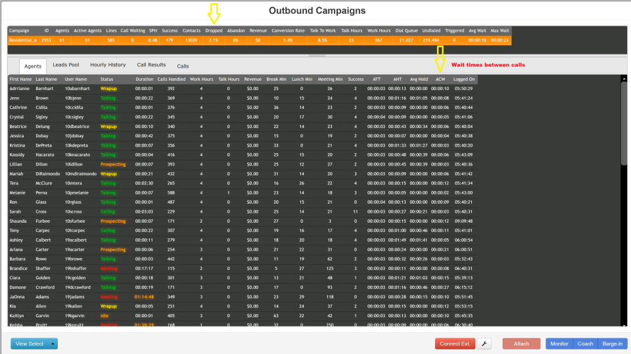Click the scrollbar up arrow

tap(624, 78)
